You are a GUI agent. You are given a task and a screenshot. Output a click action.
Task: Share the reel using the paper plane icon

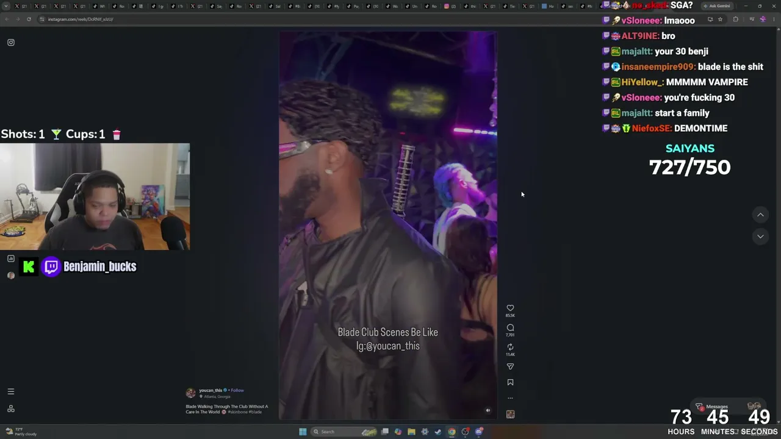(x=510, y=366)
